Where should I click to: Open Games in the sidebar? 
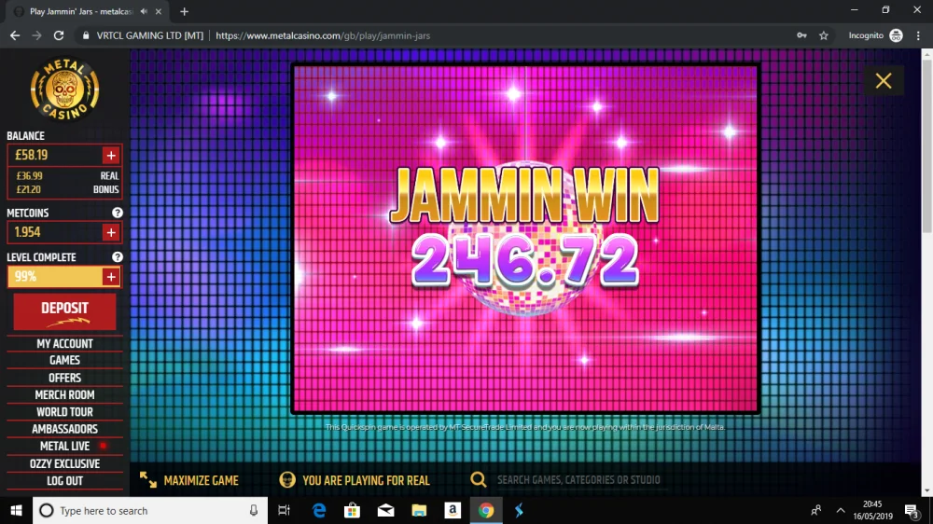(65, 361)
